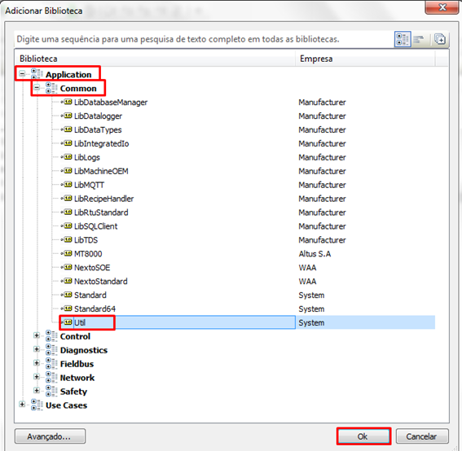Image resolution: width=462 pixels, height=451 pixels.
Task: Click the MT8000 library icon
Action: point(67,253)
